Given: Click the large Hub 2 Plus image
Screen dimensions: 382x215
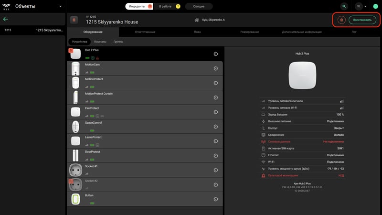Looking at the screenshot, I should click(x=302, y=75).
